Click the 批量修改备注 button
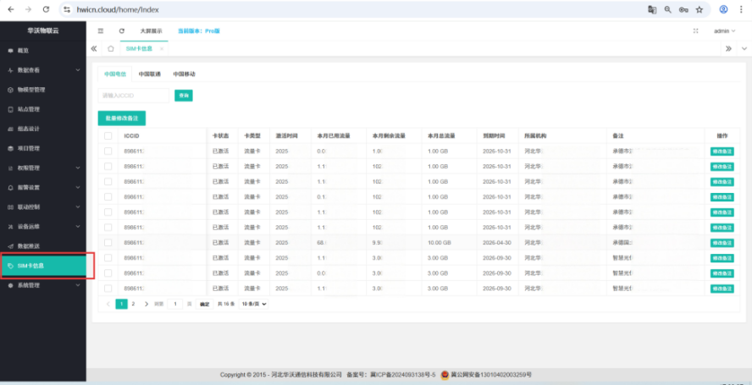Viewport: 752px width, 385px height. [x=121, y=118]
